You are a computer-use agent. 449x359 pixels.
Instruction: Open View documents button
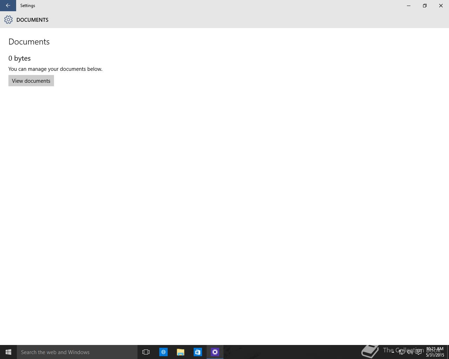point(31,81)
